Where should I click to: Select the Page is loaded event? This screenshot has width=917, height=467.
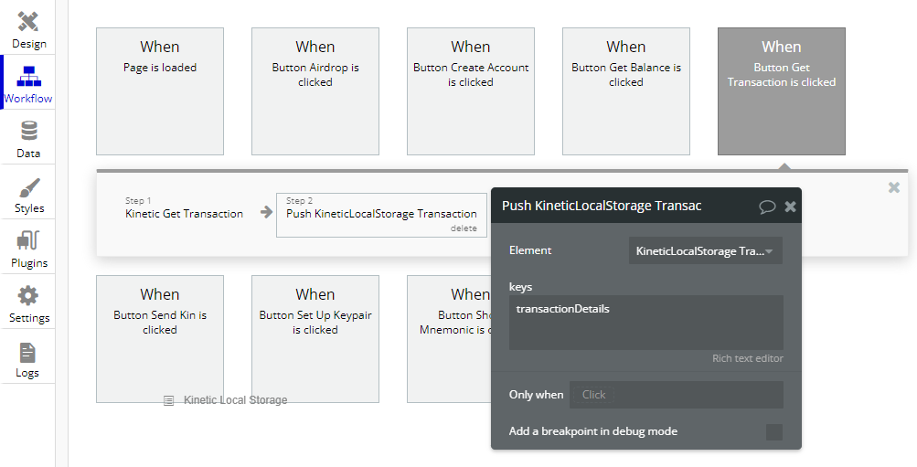160,91
